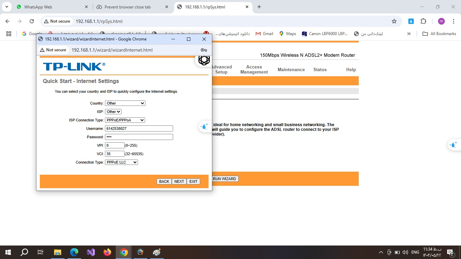Open Microsoft Edge from the taskbar
The image size is (461, 259).
74,252
